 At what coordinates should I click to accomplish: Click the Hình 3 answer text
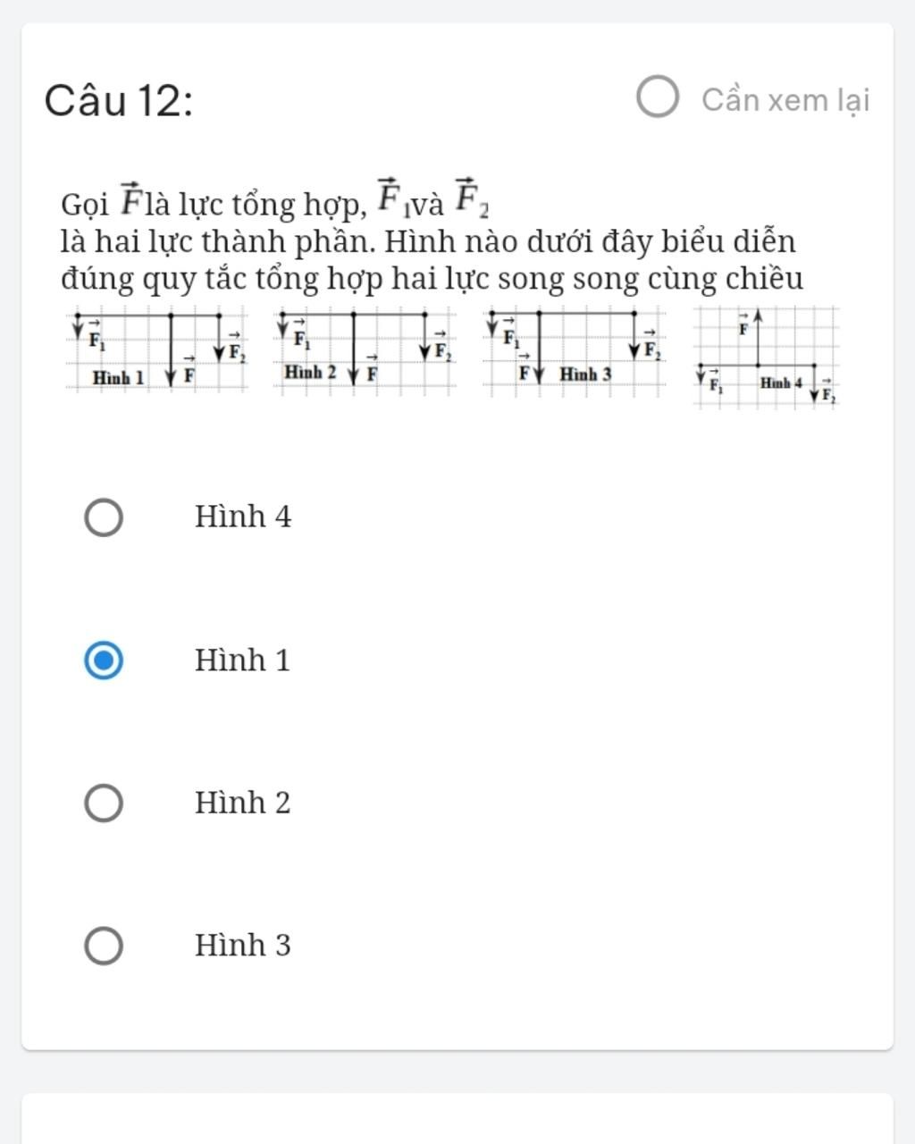pos(243,945)
